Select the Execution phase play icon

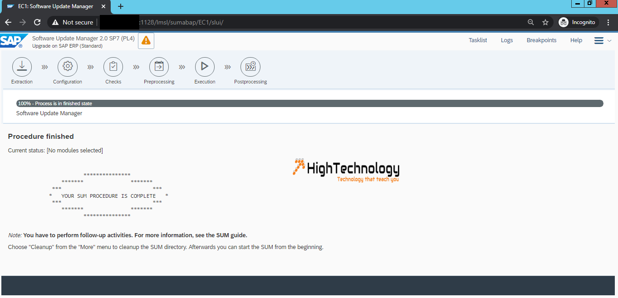point(205,67)
